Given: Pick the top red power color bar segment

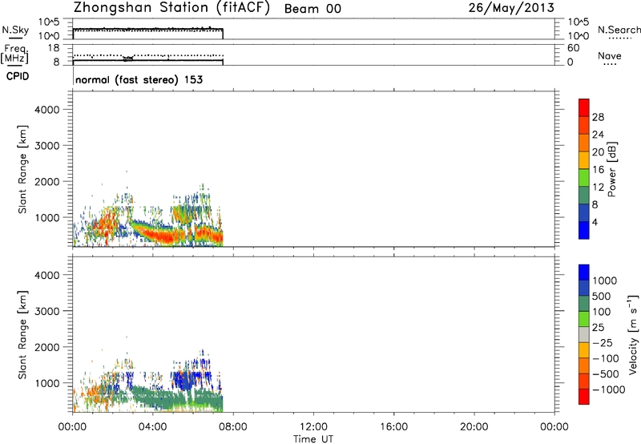Looking at the screenshot, I should [584, 108].
